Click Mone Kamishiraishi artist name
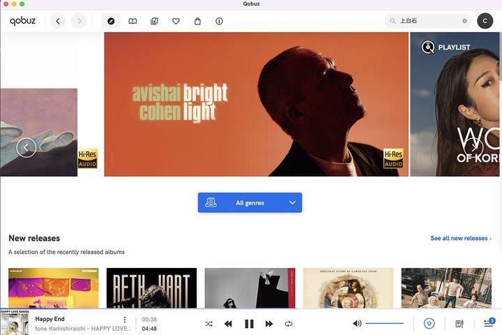Image resolution: width=502 pixels, height=335 pixels. click(60, 329)
